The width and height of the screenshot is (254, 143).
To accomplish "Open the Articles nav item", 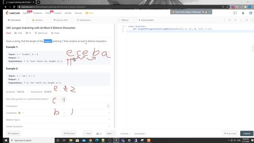I will coord(68,13).
